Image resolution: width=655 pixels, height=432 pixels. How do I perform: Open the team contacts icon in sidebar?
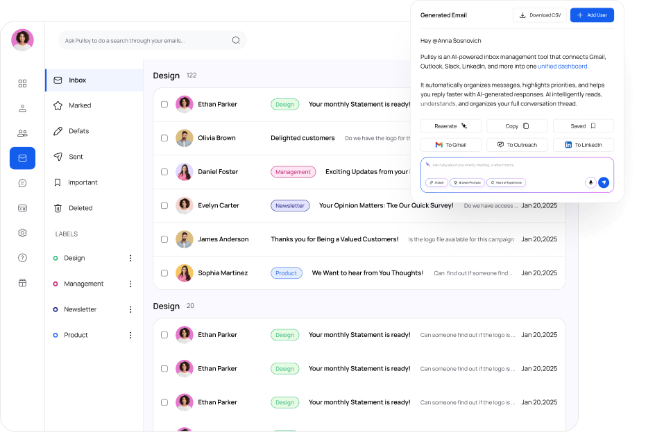click(x=22, y=133)
